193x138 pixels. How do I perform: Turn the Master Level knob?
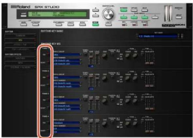tap(108, 14)
